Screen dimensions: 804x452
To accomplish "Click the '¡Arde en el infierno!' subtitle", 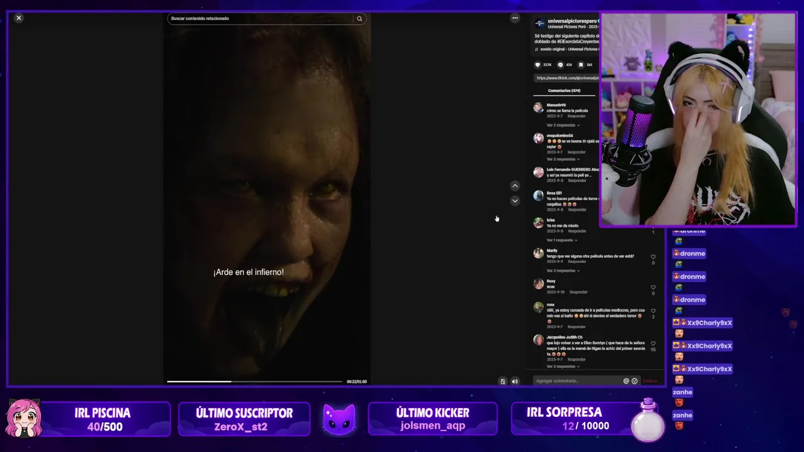I will [249, 272].
